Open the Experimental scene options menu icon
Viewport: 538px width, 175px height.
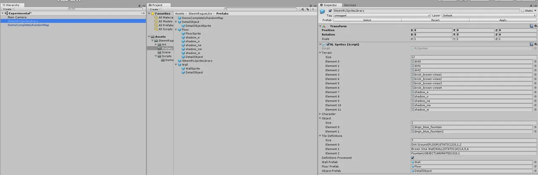143,13
